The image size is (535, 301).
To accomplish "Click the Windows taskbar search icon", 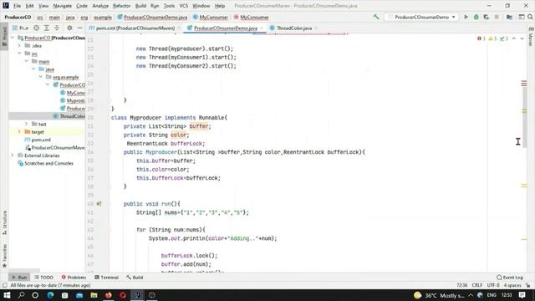I will [x=21, y=295].
